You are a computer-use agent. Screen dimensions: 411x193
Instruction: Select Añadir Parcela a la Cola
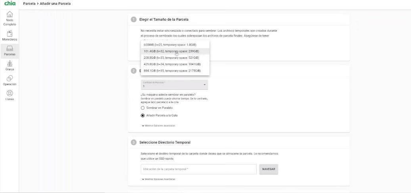159,116
